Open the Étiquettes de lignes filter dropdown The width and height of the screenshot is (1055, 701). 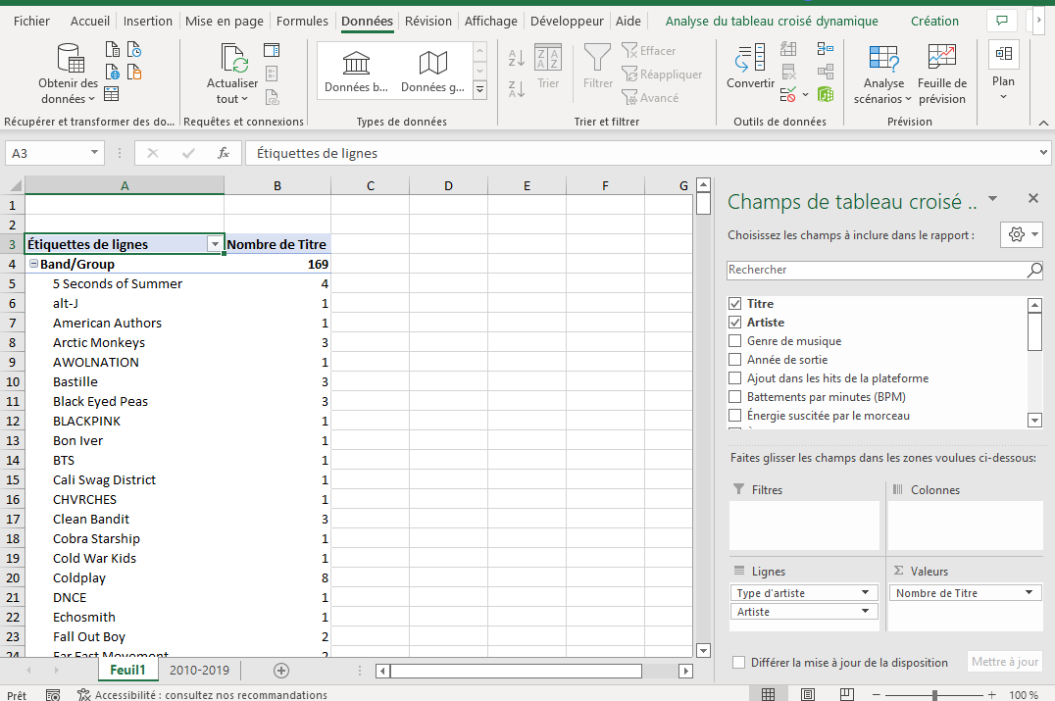(215, 244)
